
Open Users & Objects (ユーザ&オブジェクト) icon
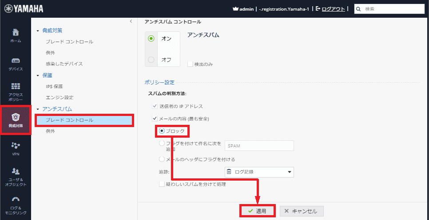(x=16, y=176)
